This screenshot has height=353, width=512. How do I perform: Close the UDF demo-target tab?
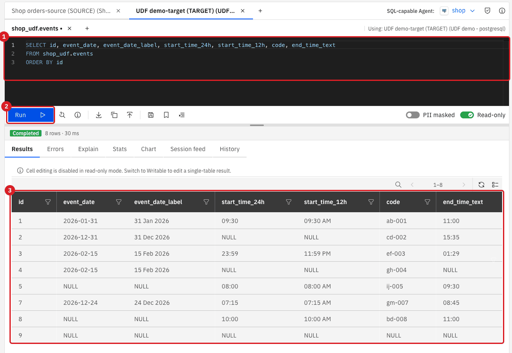(x=243, y=11)
